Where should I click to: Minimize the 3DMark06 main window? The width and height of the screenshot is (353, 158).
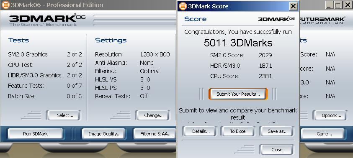click(329, 5)
